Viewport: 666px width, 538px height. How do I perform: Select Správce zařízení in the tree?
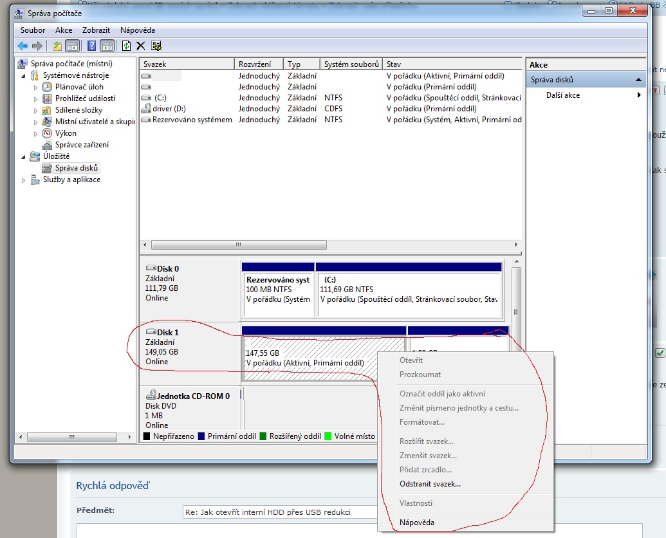point(81,145)
